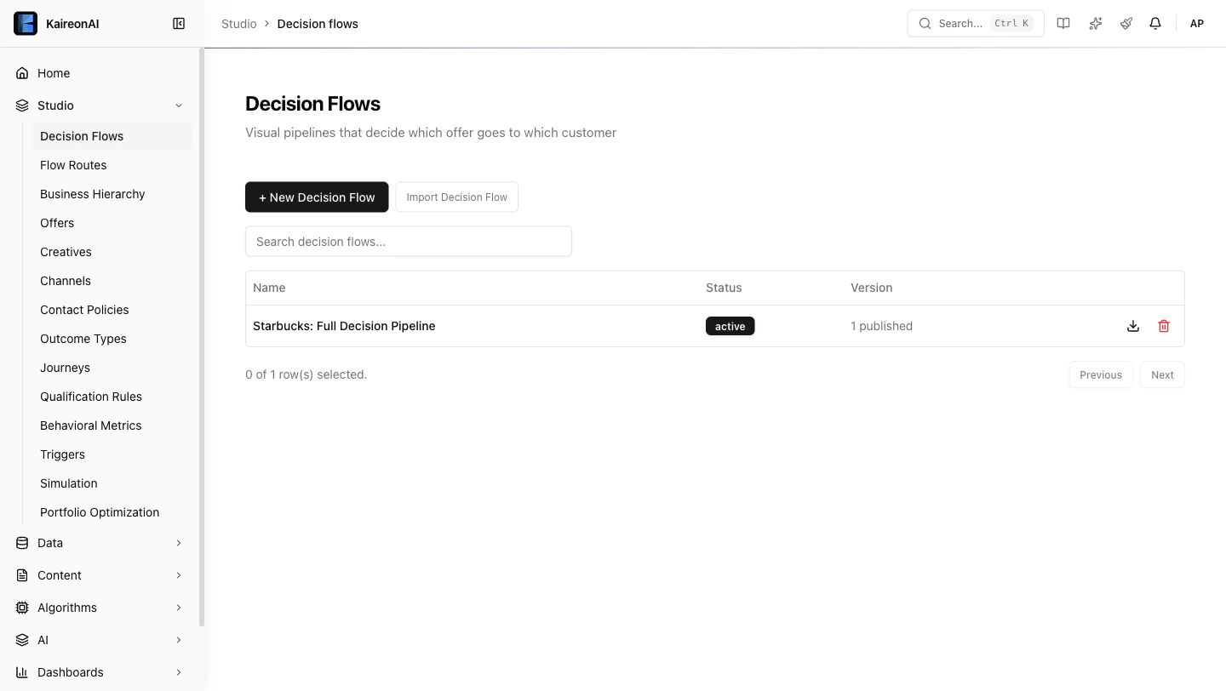
Task: Create a new decision flow
Action: [317, 197]
